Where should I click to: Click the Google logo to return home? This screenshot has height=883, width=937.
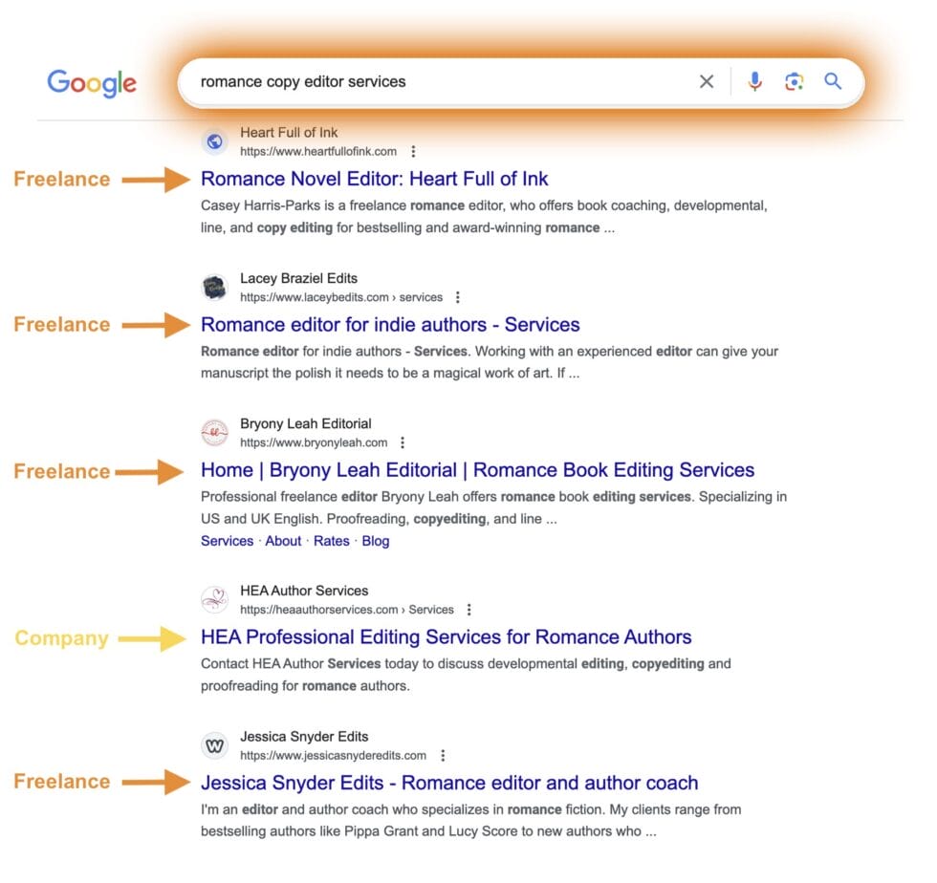(x=91, y=84)
